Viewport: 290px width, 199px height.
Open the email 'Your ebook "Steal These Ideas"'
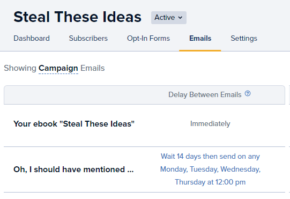pyautogui.click(x=74, y=124)
